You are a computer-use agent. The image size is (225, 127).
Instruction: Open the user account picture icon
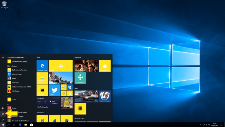(x=3, y=108)
